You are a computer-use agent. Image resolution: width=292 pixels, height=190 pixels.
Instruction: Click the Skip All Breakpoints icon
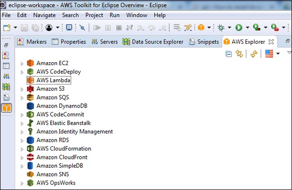82,28
